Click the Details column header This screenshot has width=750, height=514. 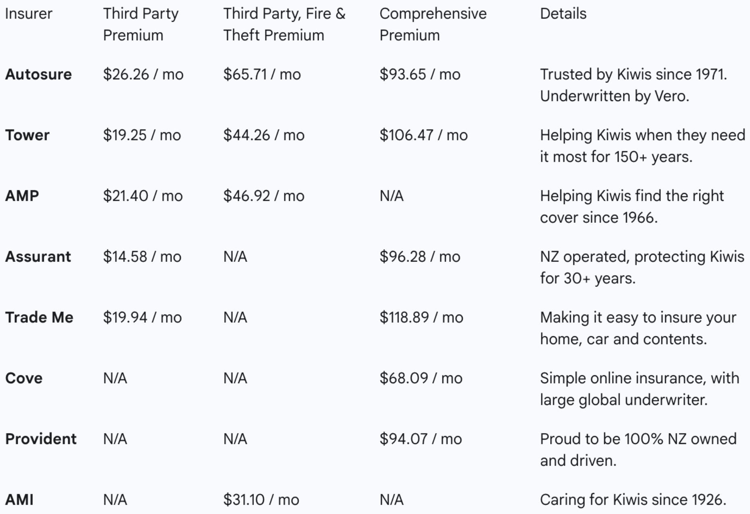tap(563, 14)
